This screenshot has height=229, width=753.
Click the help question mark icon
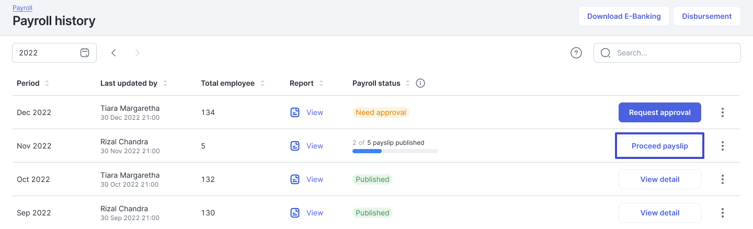576,53
